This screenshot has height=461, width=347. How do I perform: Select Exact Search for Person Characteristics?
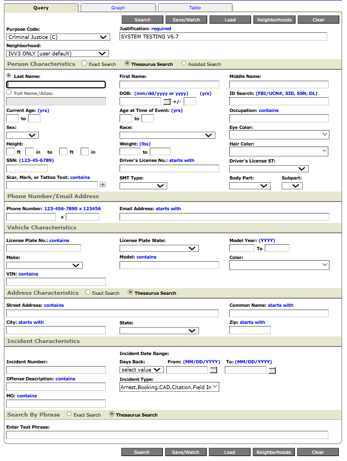point(84,64)
